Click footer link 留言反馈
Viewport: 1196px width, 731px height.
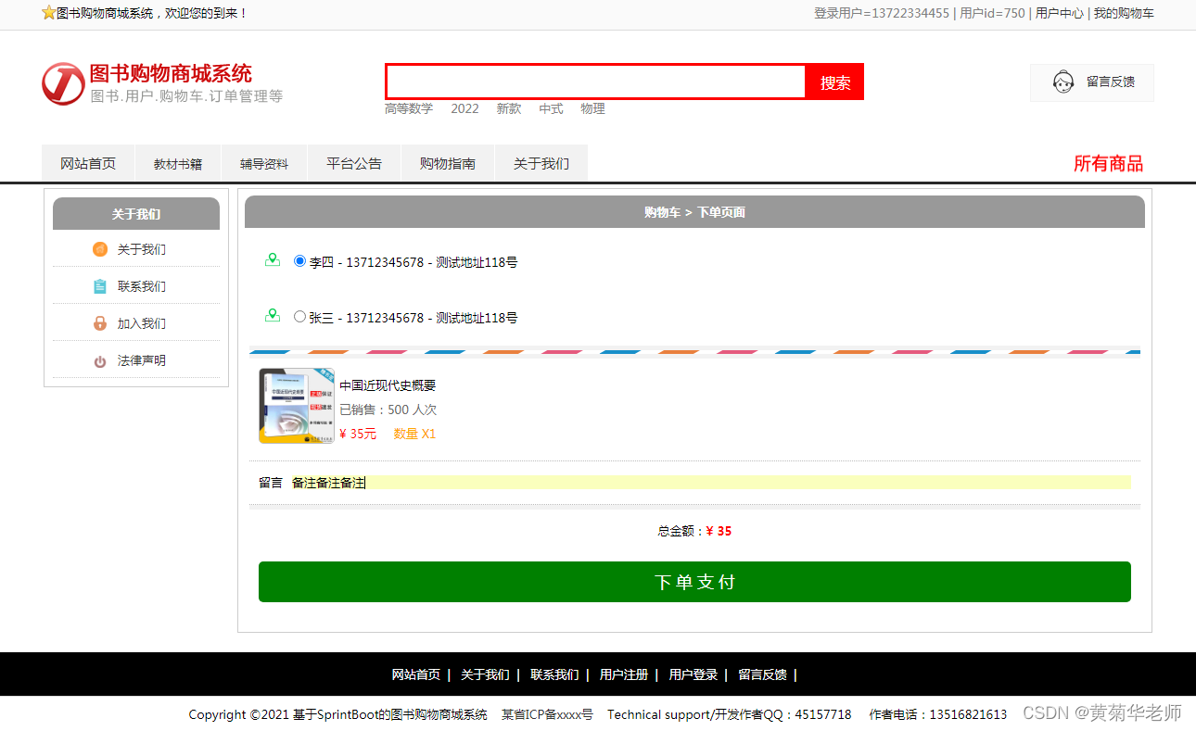[762, 674]
